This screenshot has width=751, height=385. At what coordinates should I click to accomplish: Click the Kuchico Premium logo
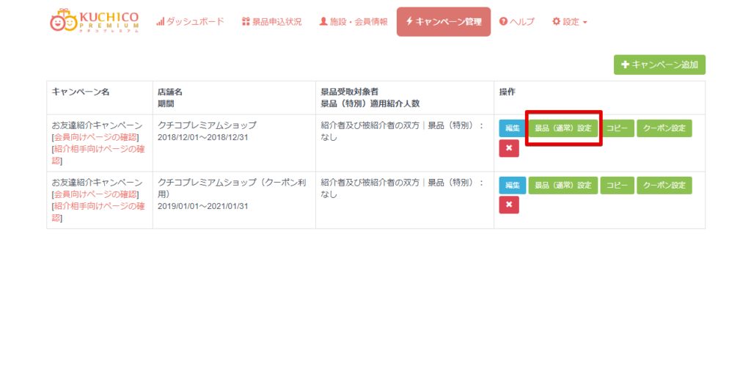[x=94, y=21]
